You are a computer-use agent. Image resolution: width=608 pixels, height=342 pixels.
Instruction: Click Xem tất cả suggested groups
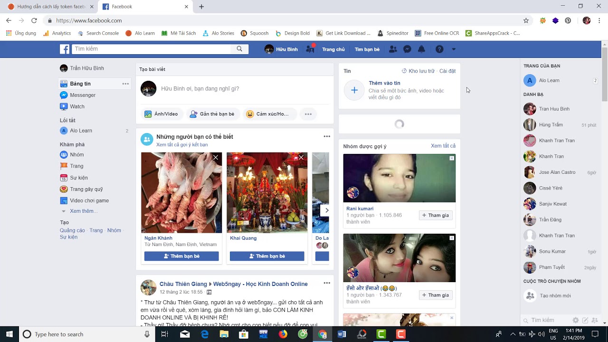tap(443, 146)
